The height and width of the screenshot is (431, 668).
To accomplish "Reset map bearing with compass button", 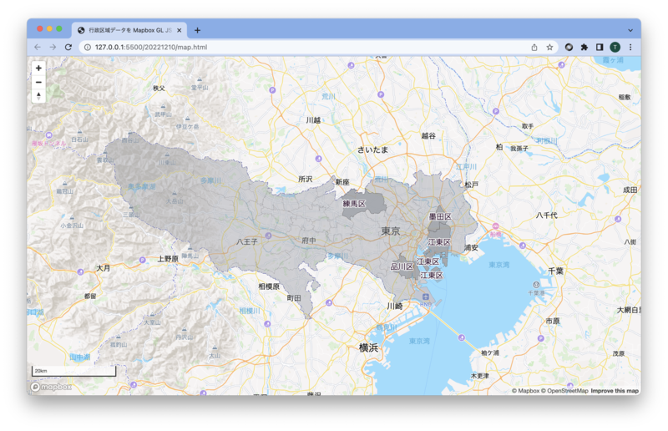I will tap(38, 96).
